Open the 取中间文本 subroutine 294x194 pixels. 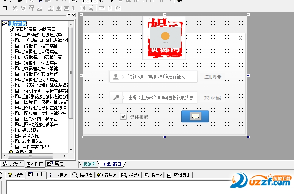(33, 141)
